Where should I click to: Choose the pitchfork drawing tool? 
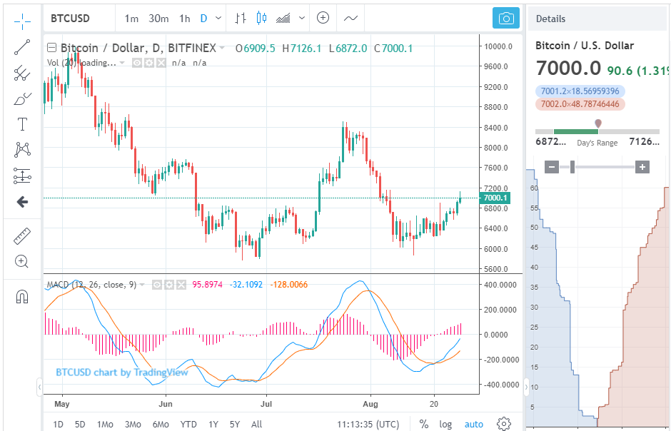point(22,73)
